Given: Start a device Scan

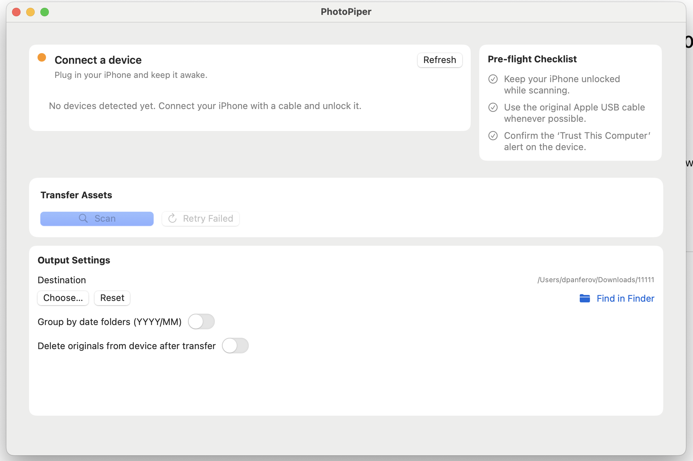Looking at the screenshot, I should click(x=97, y=218).
